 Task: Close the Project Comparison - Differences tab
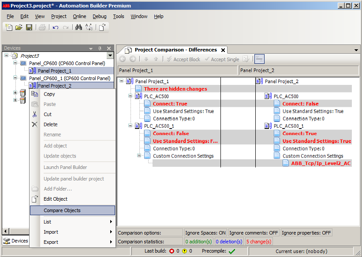(x=223, y=50)
